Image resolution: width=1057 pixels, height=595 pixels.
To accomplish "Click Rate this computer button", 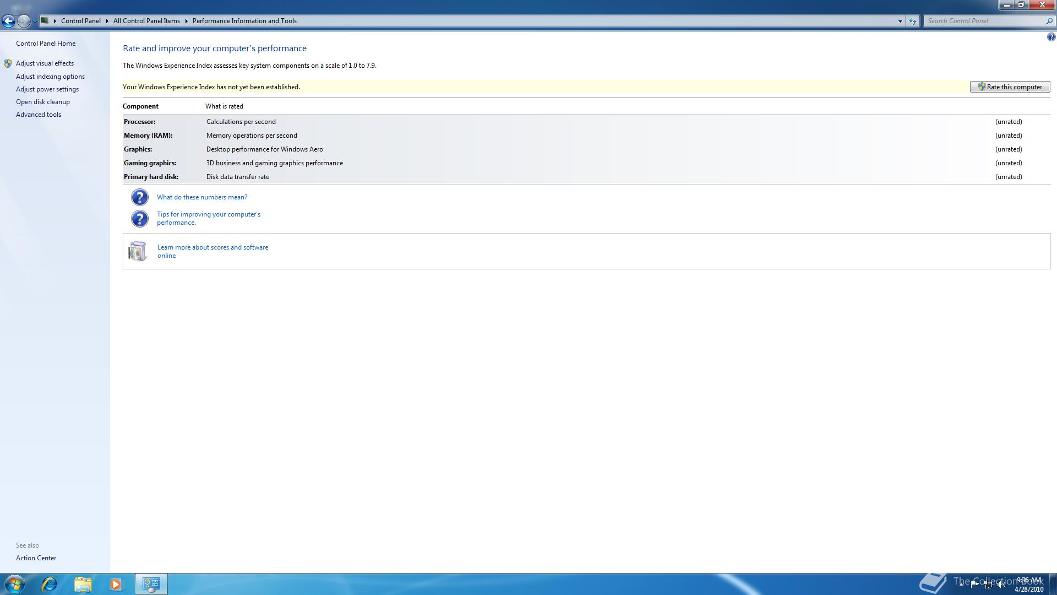I will point(1010,87).
